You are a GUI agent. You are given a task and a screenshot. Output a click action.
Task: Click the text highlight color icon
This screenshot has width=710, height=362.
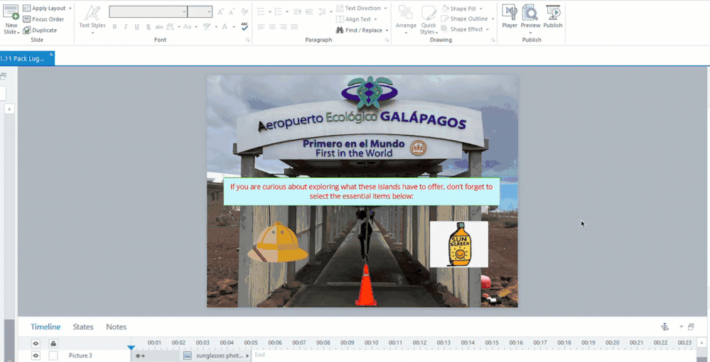coord(207,27)
